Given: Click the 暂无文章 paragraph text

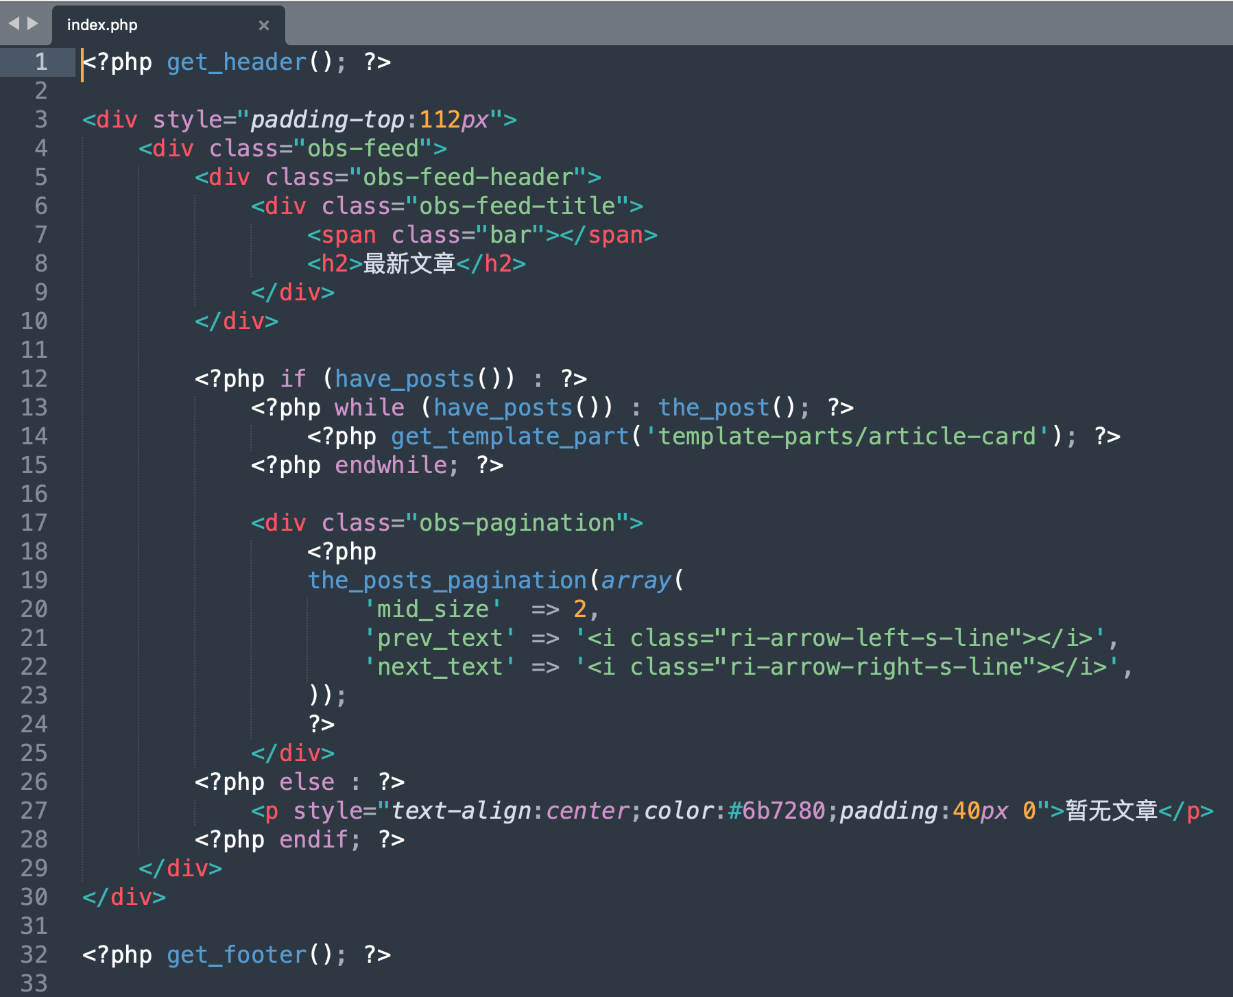Looking at the screenshot, I should 1111,811.
